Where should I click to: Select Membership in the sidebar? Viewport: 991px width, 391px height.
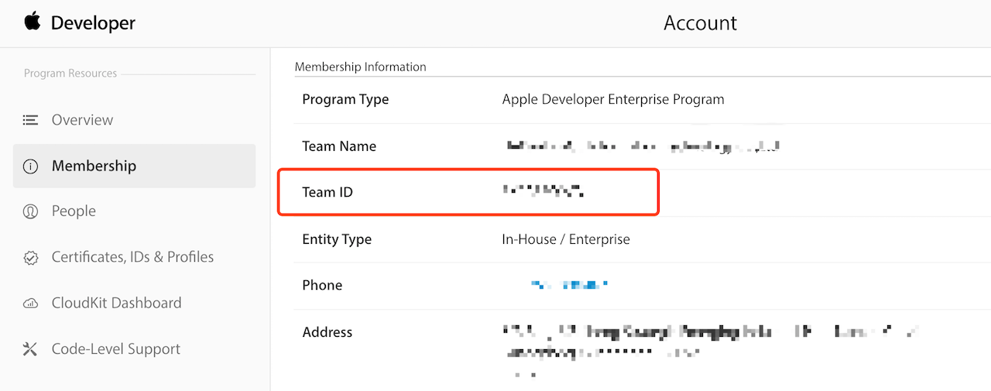94,166
